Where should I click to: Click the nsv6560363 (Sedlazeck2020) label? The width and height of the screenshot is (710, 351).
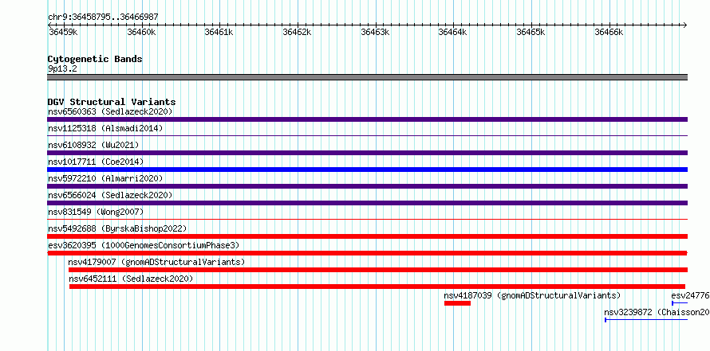pos(110,111)
